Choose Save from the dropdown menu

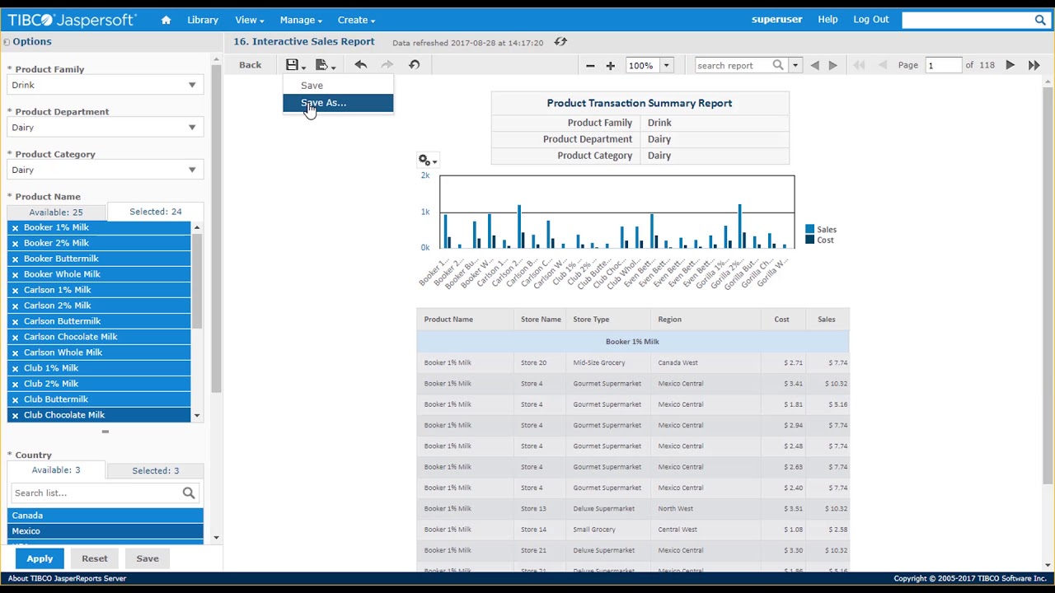point(338,86)
